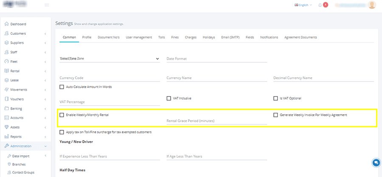
Task: Toggle the hamburger menu icon
Action: pos(47,5)
